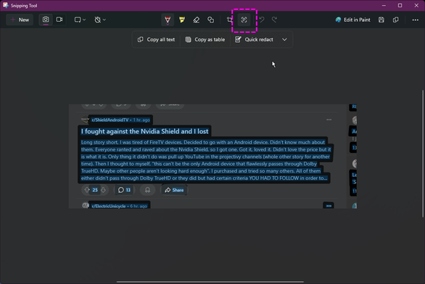Click the award icon in the post
Image resolution: width=425 pixels, height=284 pixels.
pyautogui.click(x=147, y=190)
